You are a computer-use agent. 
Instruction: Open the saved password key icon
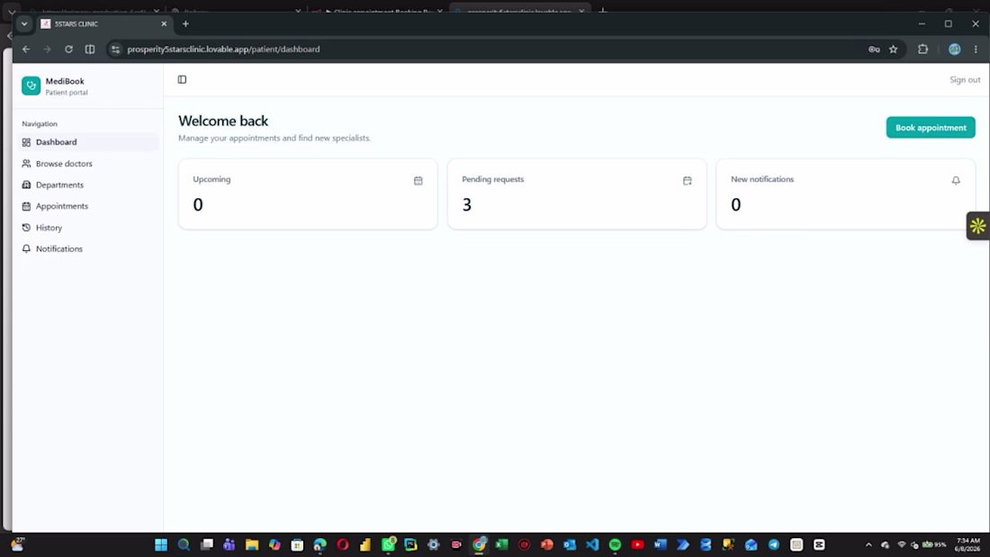[874, 49]
